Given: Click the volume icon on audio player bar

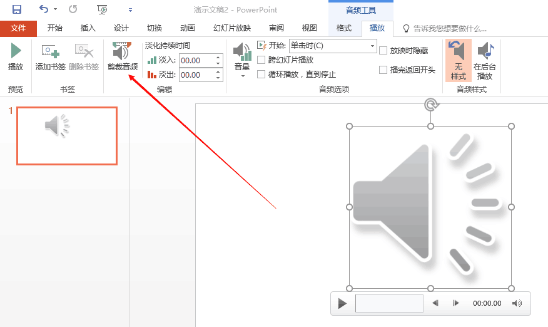Looking at the screenshot, I should coord(517,303).
